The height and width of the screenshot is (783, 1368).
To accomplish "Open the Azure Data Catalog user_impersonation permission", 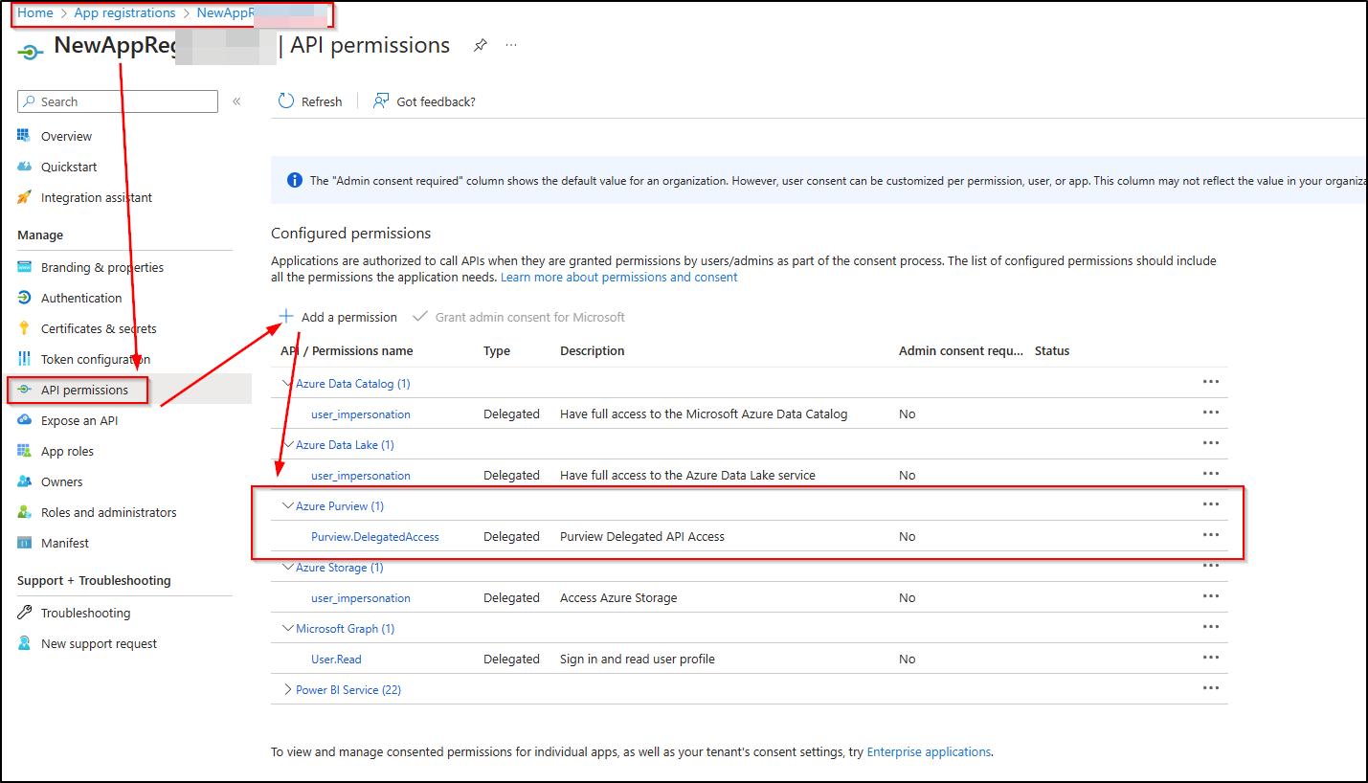I will (x=361, y=414).
